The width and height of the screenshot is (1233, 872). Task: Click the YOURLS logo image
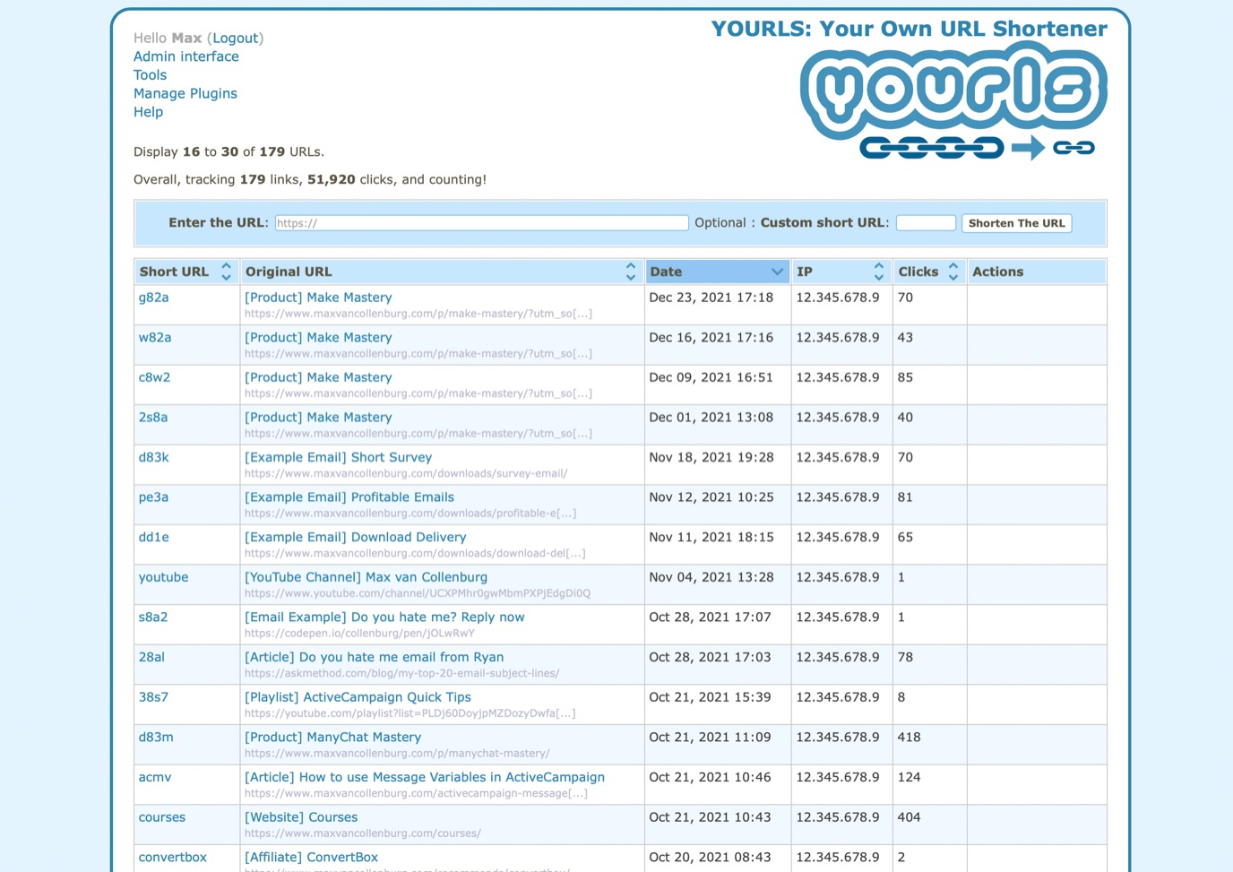pos(953,101)
